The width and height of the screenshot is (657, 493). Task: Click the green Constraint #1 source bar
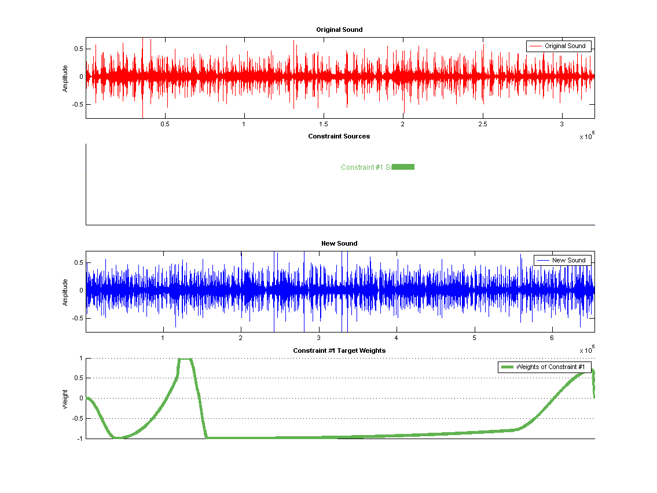tap(403, 167)
